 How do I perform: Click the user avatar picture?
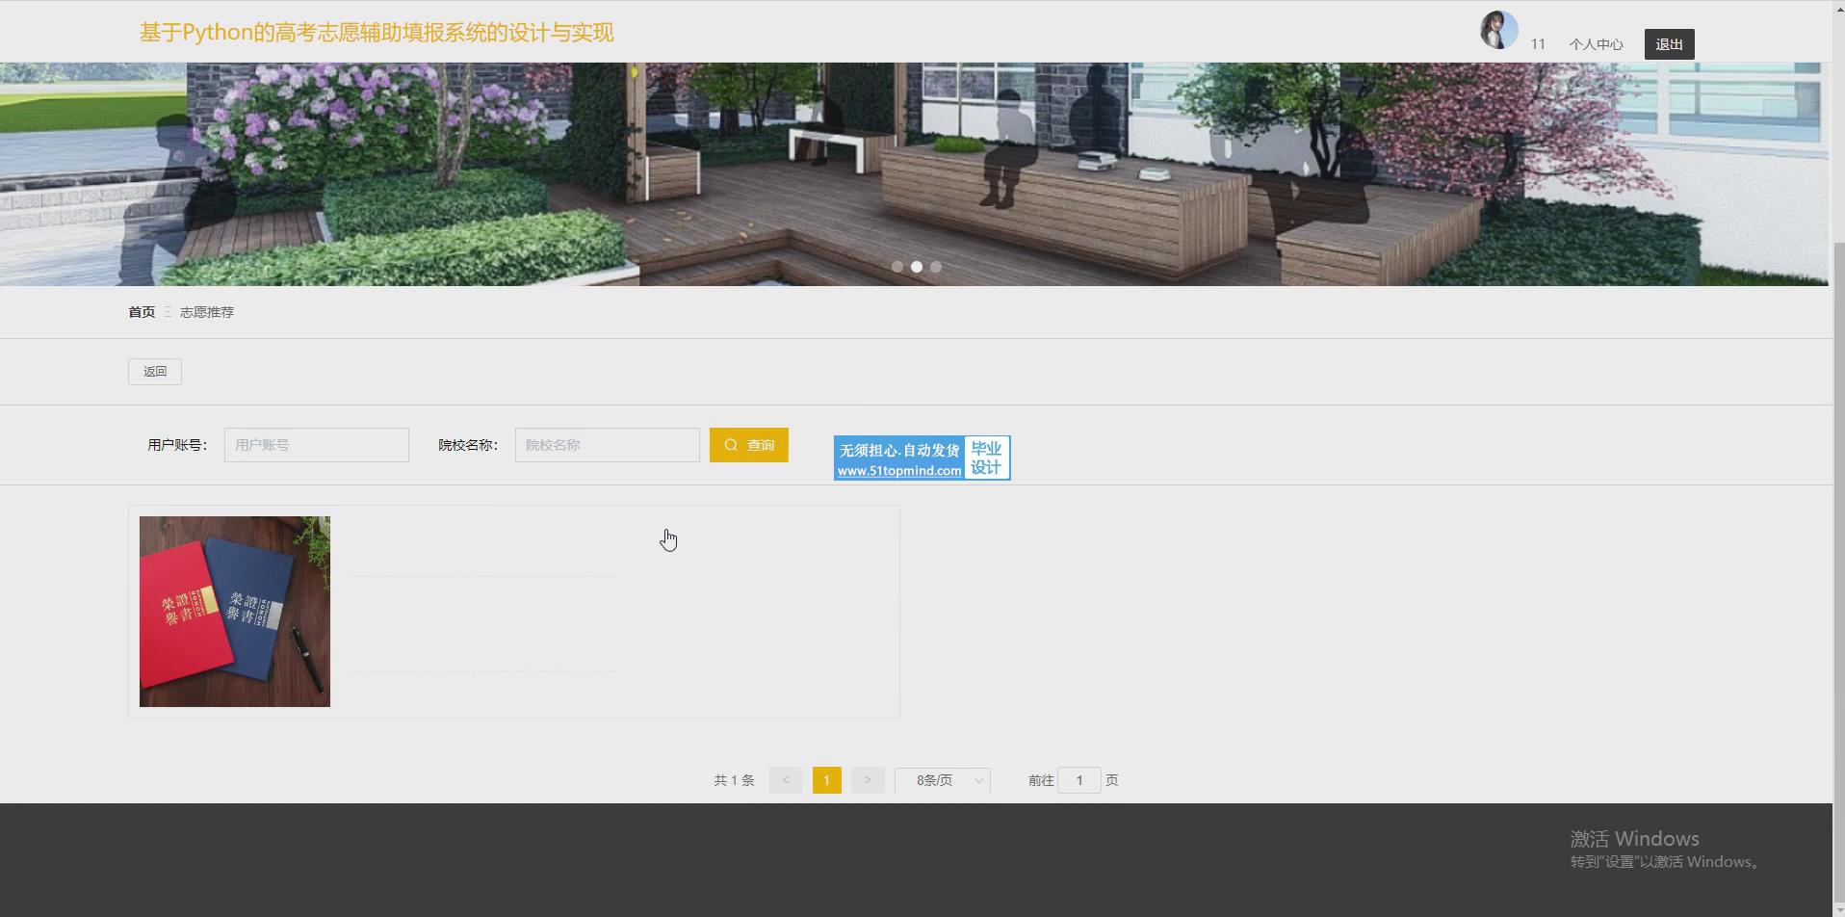[1498, 30]
